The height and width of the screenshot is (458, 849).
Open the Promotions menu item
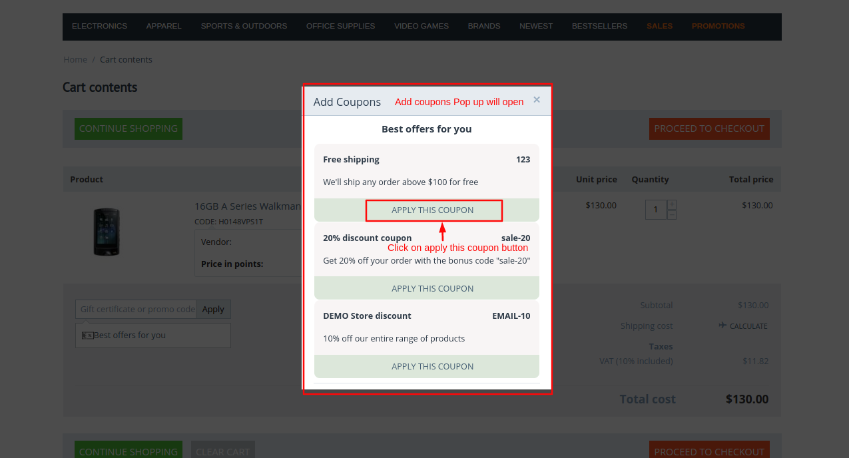(718, 26)
